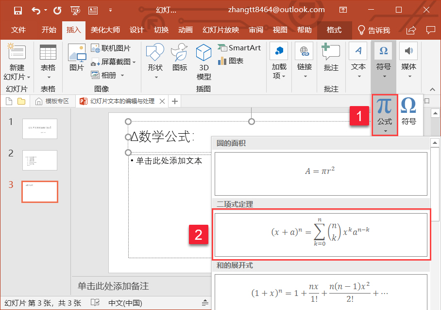
Task: Open the 相册 album dropdown arrow
Action: click(122, 75)
